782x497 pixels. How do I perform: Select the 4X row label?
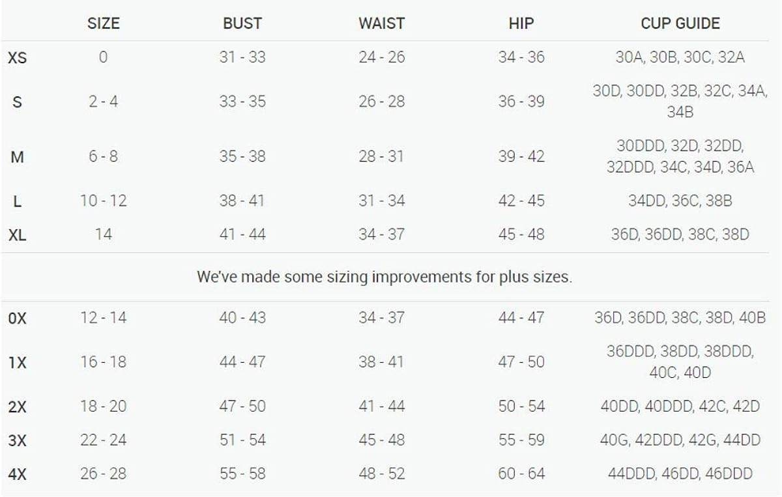pyautogui.click(x=18, y=474)
